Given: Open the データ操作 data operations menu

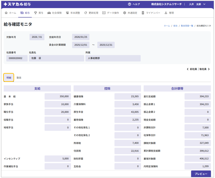Looking at the screenshot, I should click(111, 13).
